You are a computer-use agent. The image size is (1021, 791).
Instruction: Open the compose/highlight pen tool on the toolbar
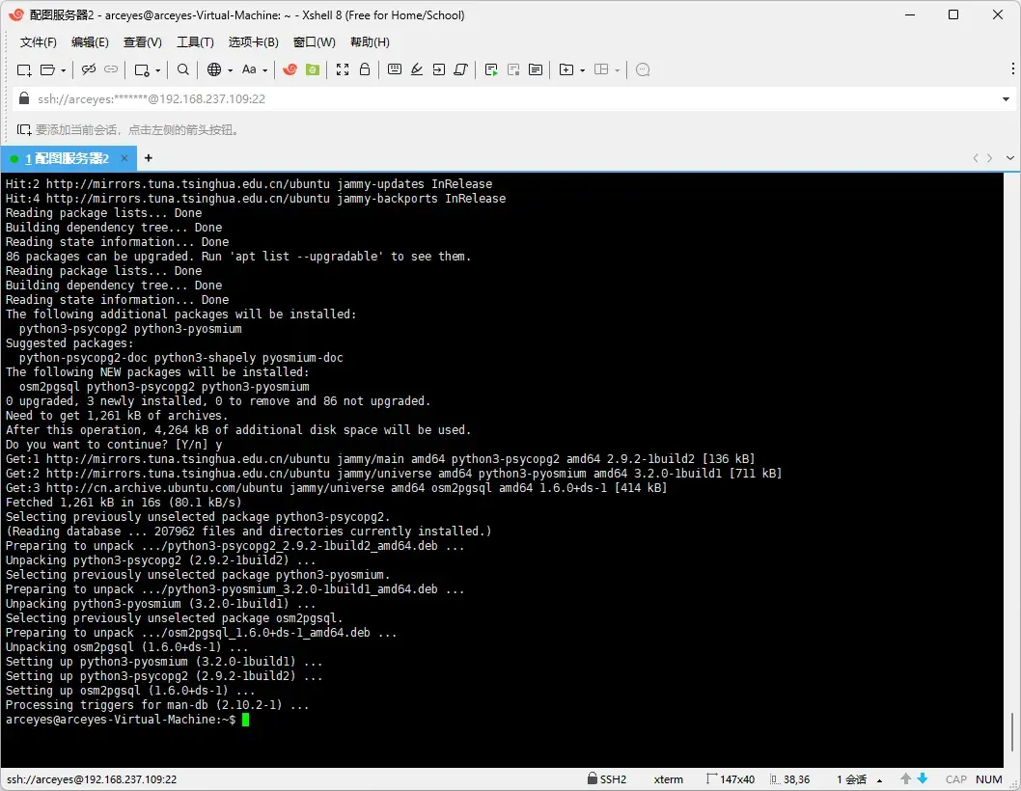pyautogui.click(x=419, y=69)
